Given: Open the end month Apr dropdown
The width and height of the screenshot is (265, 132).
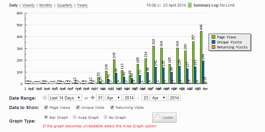Looking at the screenshot, I should 159,98.
